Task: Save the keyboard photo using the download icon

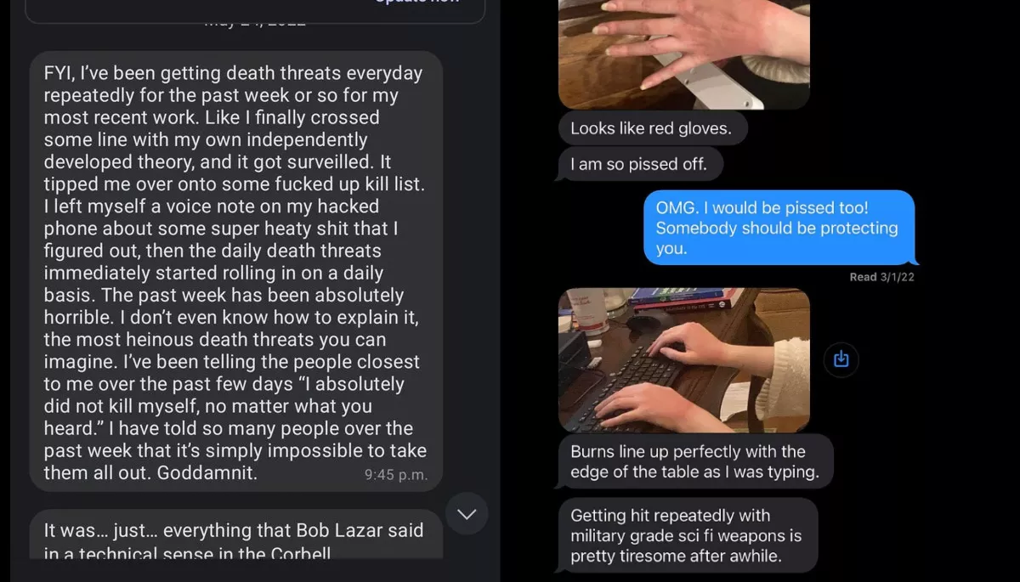Action: pyautogui.click(x=841, y=359)
